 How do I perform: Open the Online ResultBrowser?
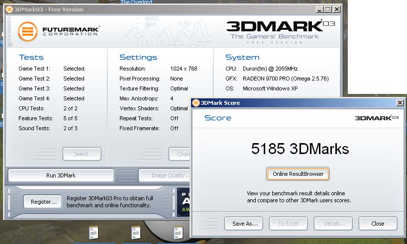(x=298, y=174)
